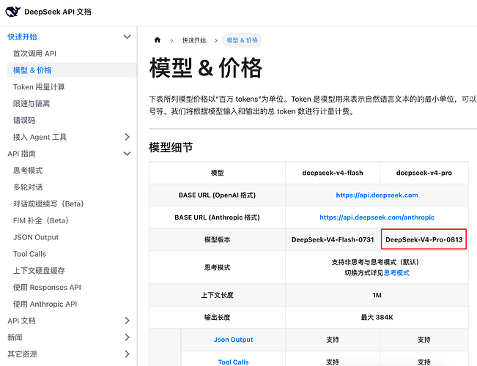Click the deepseek-v4-pro column header
The image size is (477, 366).
point(424,173)
